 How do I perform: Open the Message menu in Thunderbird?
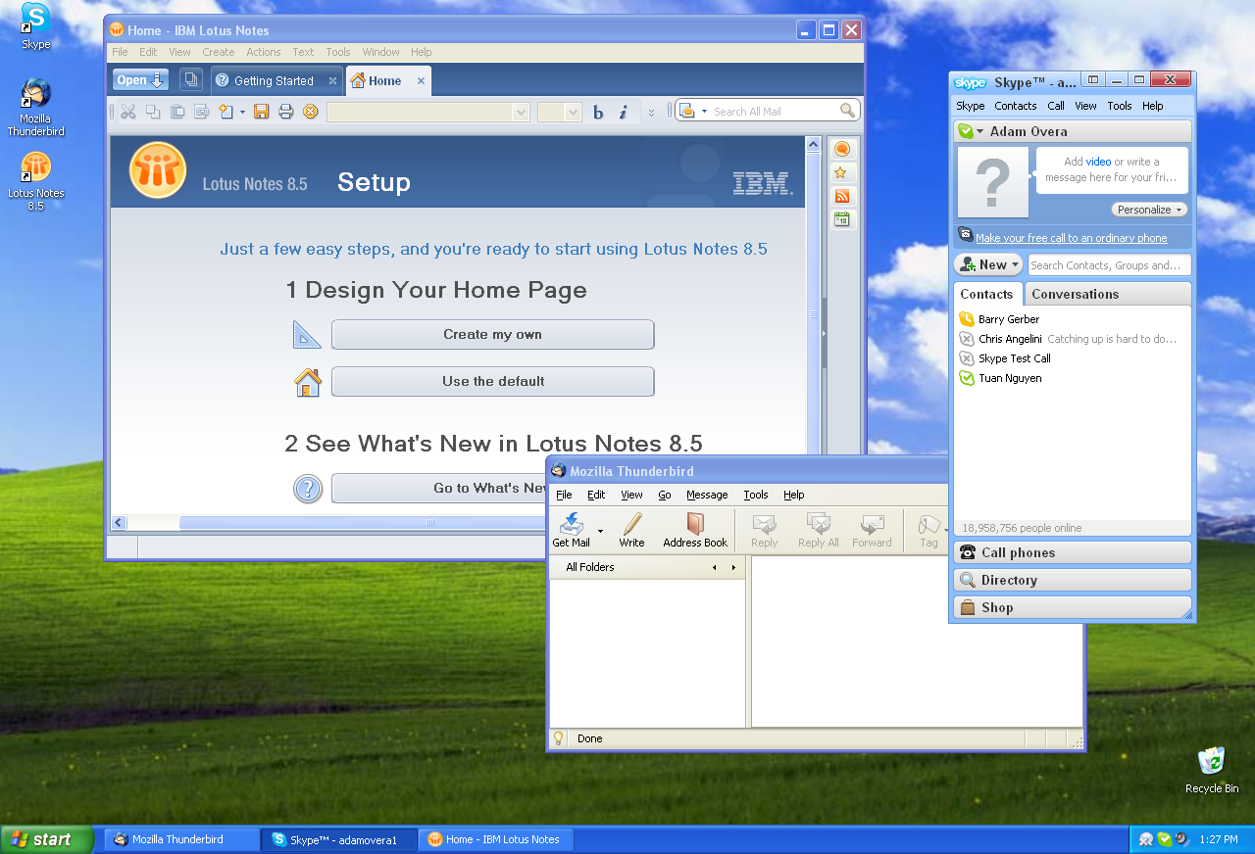(x=707, y=495)
